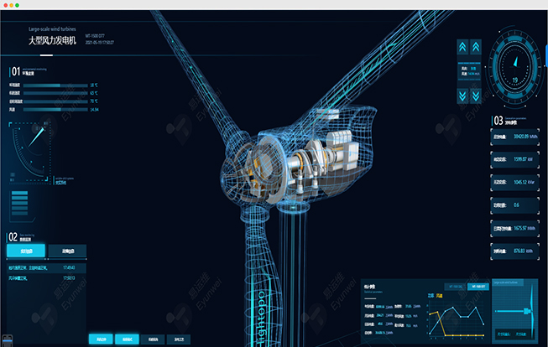Select the inactive turbine toggle above chart
The height and width of the screenshot is (347, 548).
tap(457, 286)
